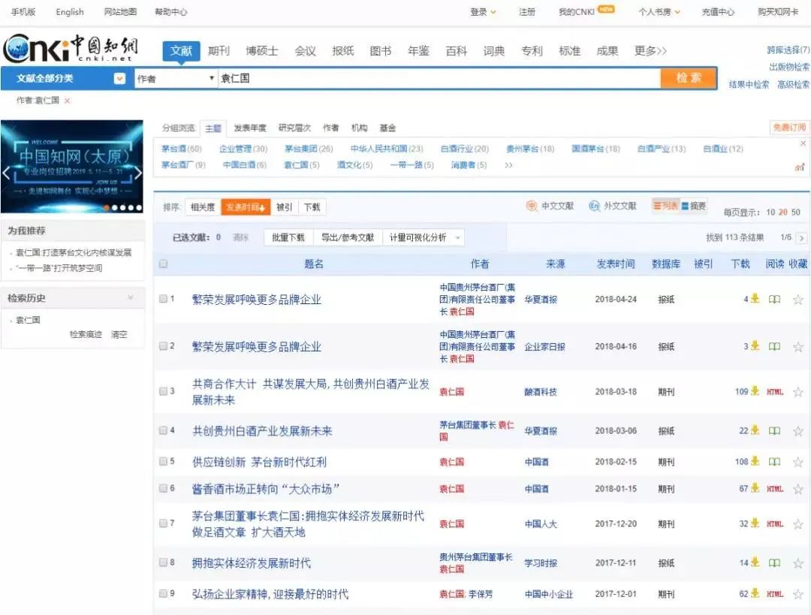811x615 pixels.
Task: Star the 中国人大 article from 2017-12-20
Action: 798,524
